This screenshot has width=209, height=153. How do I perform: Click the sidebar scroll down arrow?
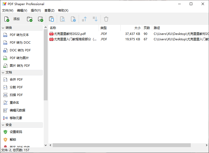coord(46,145)
